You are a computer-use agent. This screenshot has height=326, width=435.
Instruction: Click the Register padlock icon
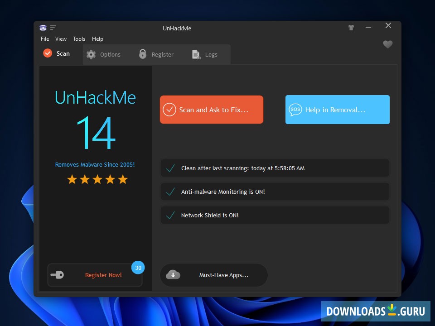click(x=143, y=54)
